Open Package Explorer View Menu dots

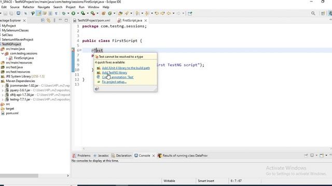[54, 21]
